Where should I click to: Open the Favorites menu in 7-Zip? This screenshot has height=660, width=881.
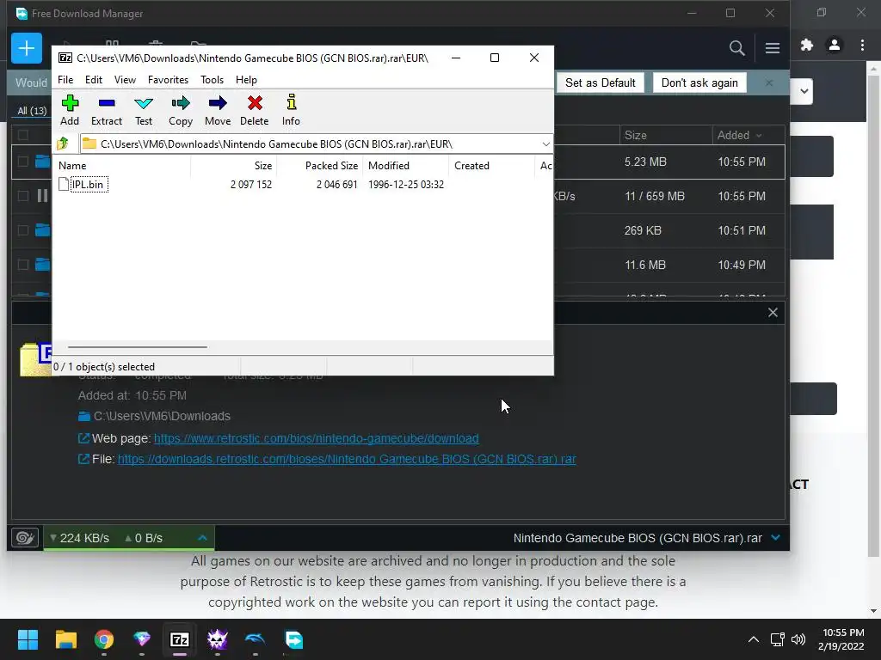(168, 80)
